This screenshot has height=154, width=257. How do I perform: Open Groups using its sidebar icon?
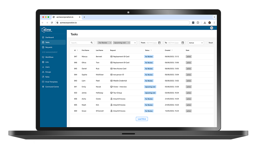click(43, 72)
